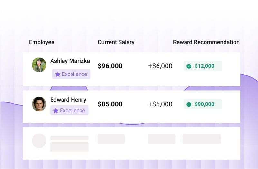
Task: Select the Current Salary column header
Action: pos(116,42)
